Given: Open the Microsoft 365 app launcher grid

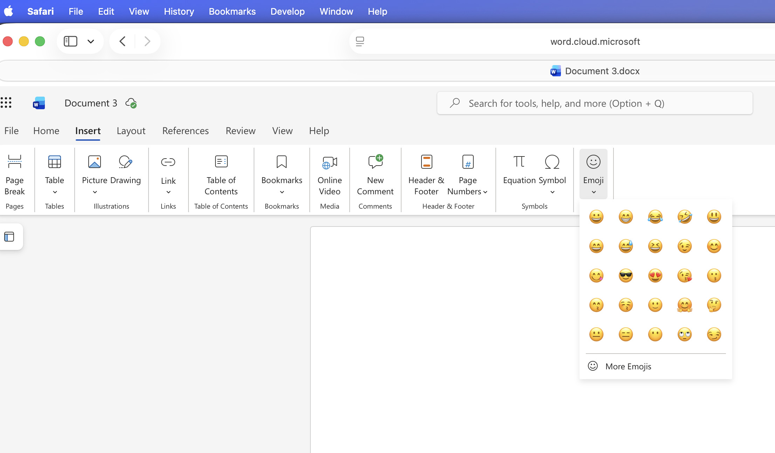Looking at the screenshot, I should (6, 103).
